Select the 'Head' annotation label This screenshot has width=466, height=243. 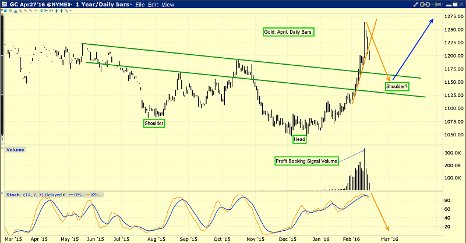[299, 139]
